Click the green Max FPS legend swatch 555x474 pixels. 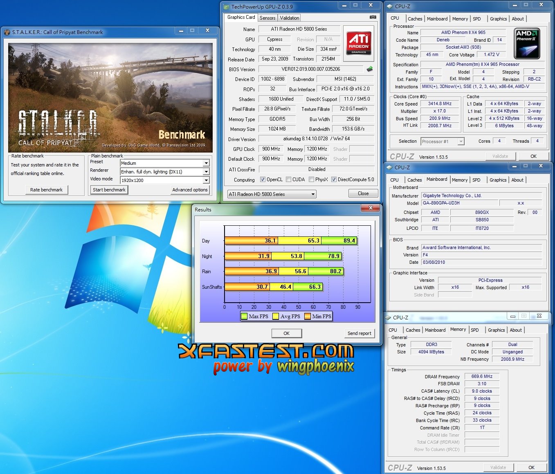244,316
